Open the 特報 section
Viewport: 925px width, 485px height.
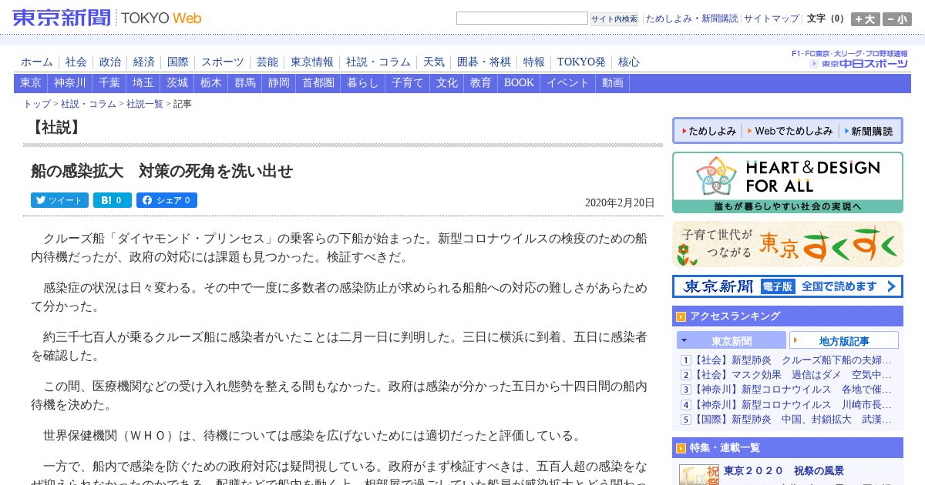coord(534,62)
